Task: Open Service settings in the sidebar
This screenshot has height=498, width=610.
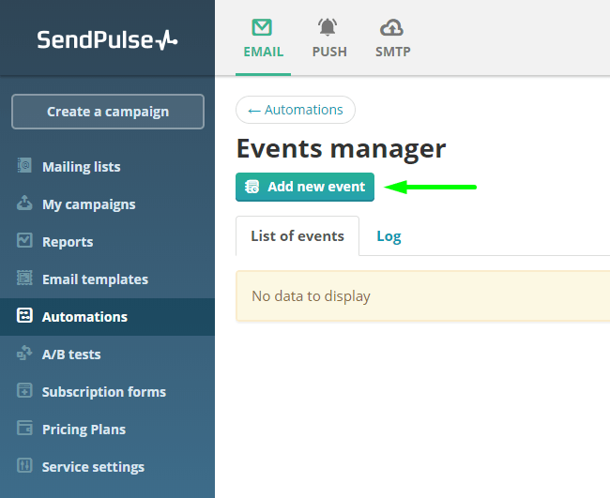Action: point(107,467)
